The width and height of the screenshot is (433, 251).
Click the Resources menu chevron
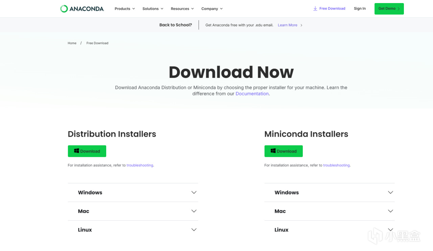(192, 9)
